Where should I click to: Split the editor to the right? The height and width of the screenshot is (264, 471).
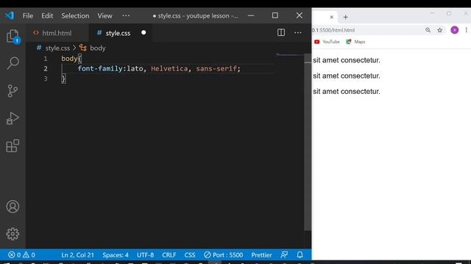281,32
